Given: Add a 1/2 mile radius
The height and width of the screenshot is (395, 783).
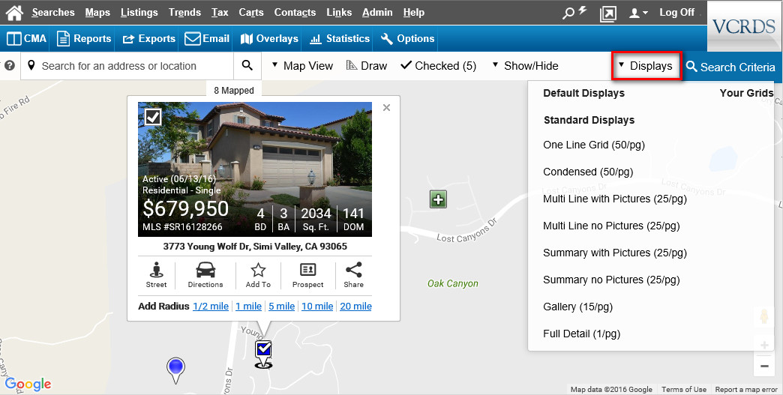Looking at the screenshot, I should 211,307.
